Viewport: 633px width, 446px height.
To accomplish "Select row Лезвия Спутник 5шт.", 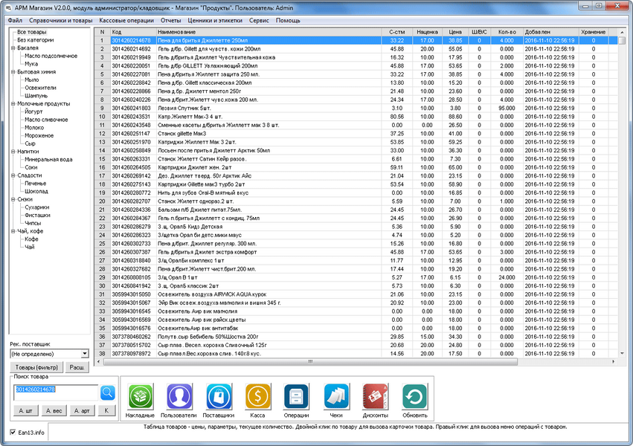I will pos(356,108).
